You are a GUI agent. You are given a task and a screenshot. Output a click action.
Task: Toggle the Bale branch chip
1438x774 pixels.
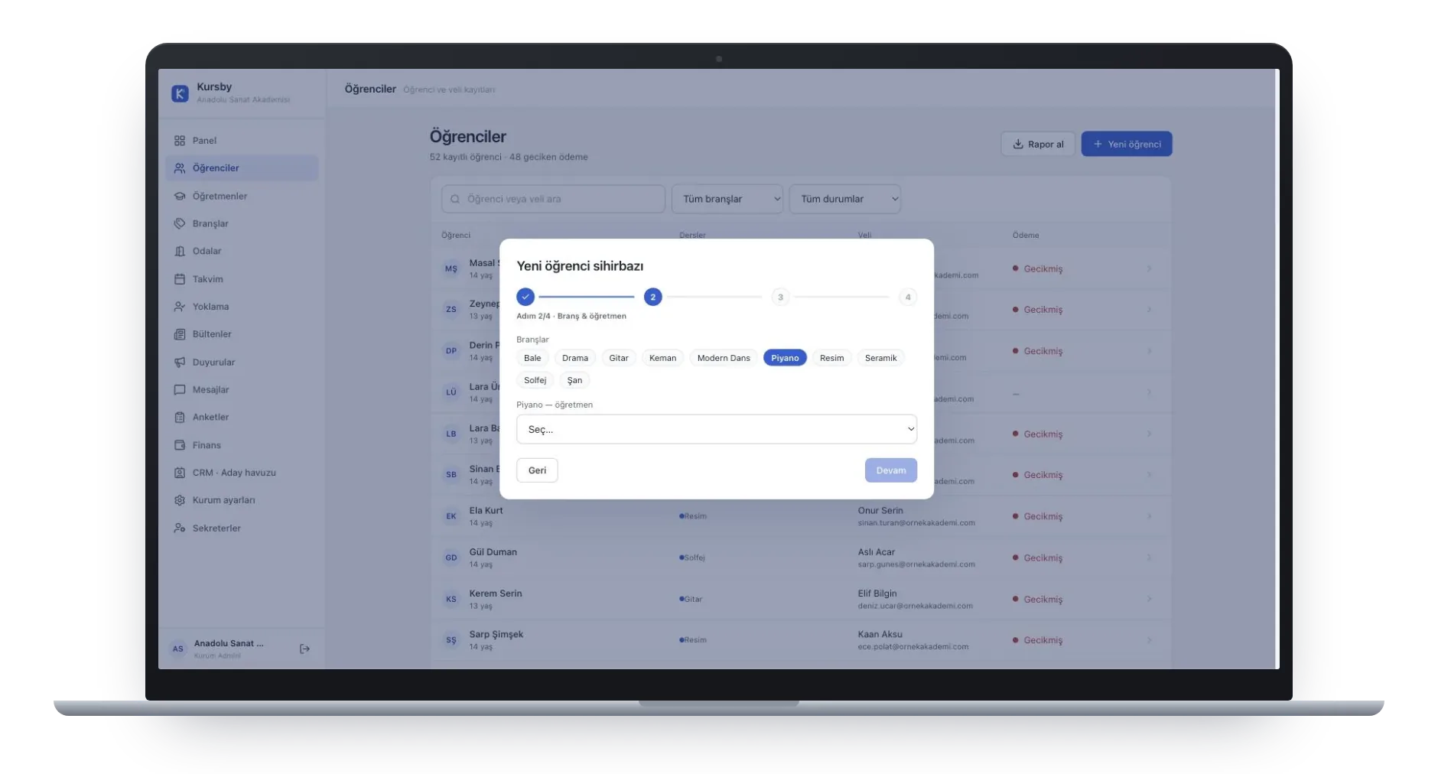[532, 358]
